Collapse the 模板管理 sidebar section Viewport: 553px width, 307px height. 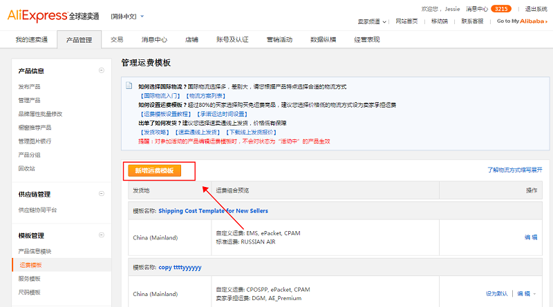point(102,235)
